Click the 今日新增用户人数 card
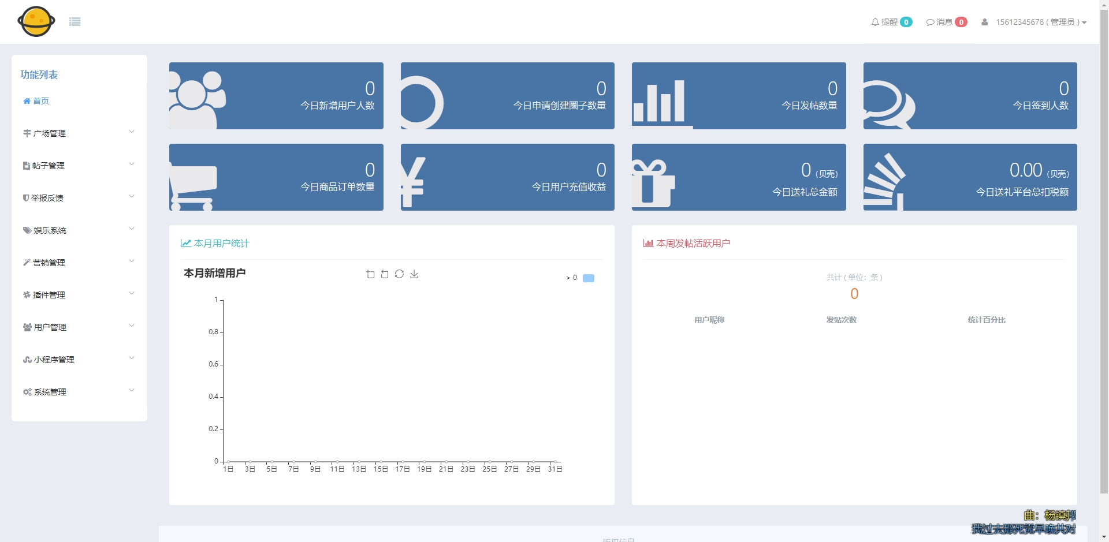 276,96
